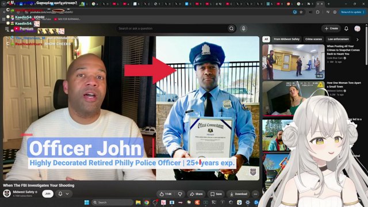Save the video to a playlist
This screenshot has height=207, width=368.
tap(216, 194)
